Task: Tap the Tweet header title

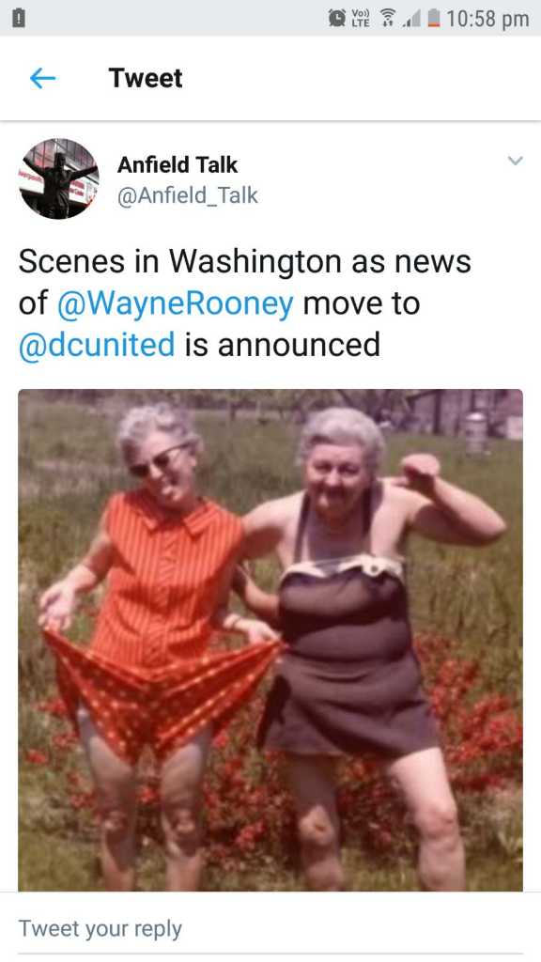Action: [146, 78]
